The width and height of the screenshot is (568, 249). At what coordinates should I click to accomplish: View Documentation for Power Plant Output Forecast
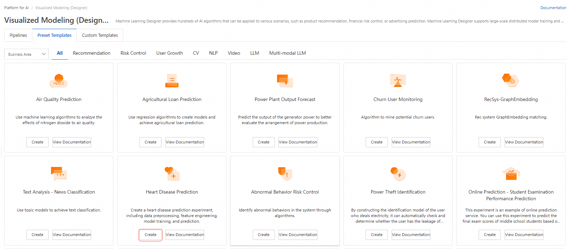[x=298, y=142]
